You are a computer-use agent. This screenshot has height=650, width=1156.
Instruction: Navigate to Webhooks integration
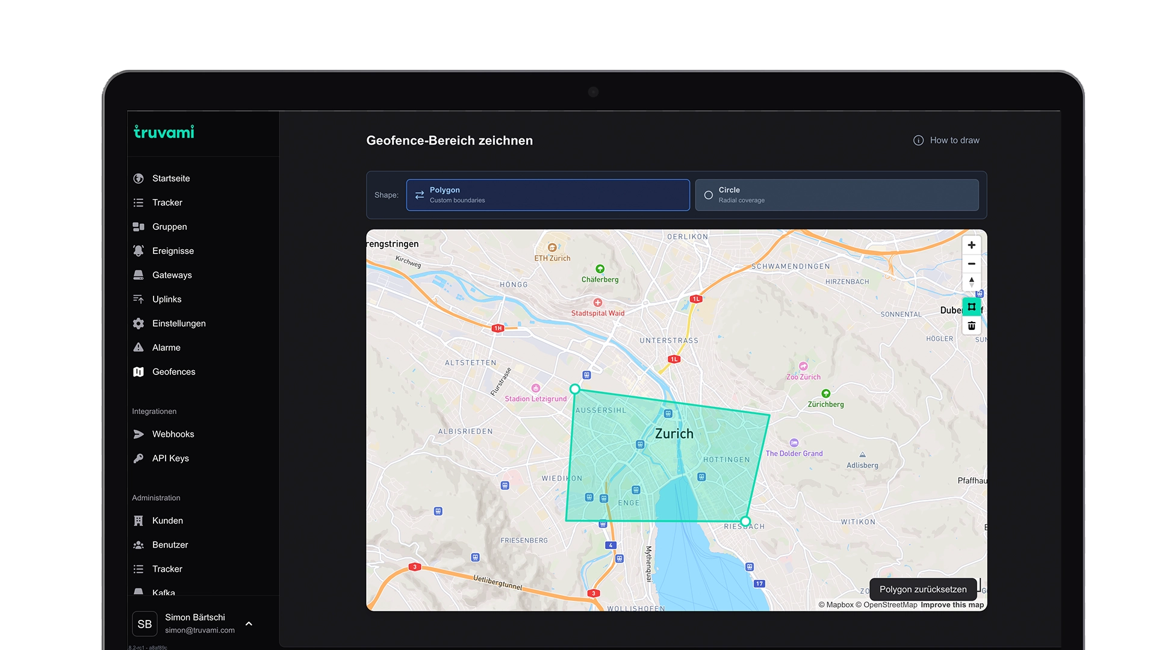point(173,435)
